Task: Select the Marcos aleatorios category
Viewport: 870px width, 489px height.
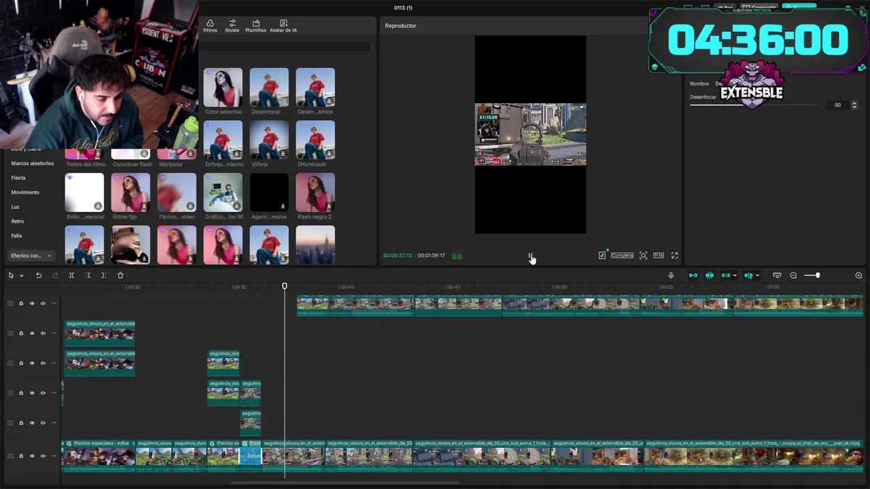Action: (x=33, y=164)
